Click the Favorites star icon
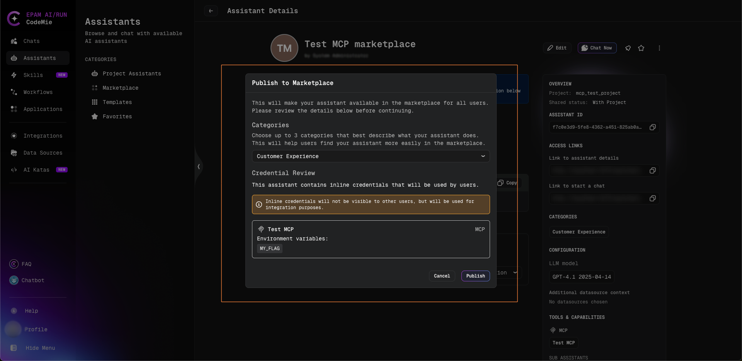The height and width of the screenshot is (361, 742). pos(95,116)
